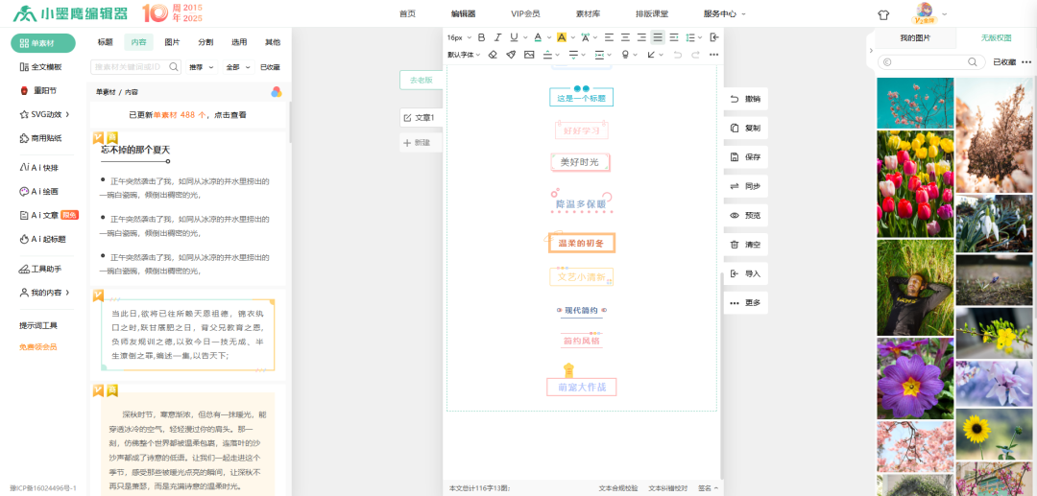Click the 保存 save button

pos(745,156)
